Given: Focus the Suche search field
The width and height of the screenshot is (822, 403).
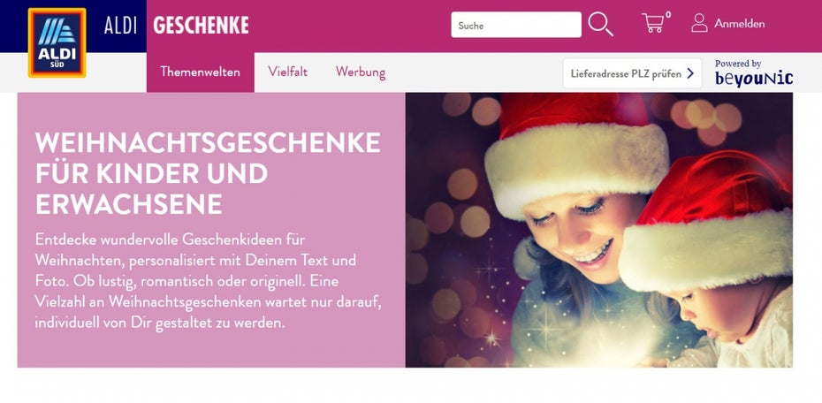Looking at the screenshot, I should 516,25.
